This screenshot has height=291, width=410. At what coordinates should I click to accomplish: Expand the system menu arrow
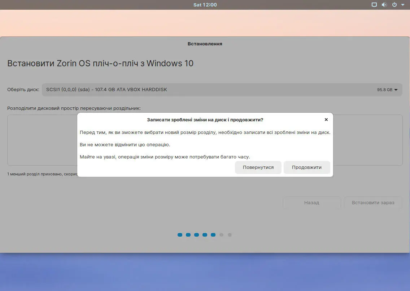403,5
